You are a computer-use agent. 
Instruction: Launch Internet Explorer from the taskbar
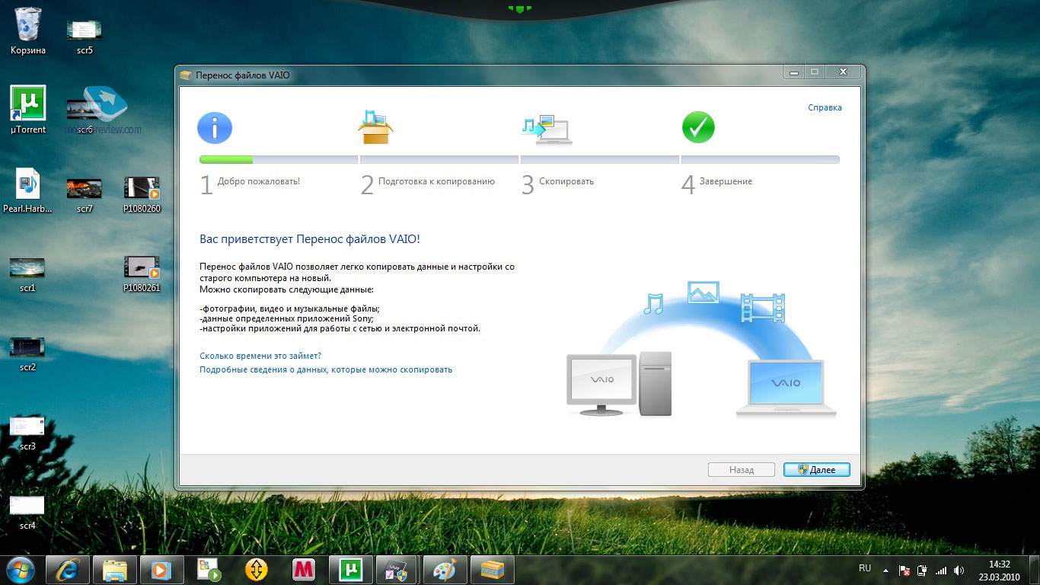click(x=68, y=570)
